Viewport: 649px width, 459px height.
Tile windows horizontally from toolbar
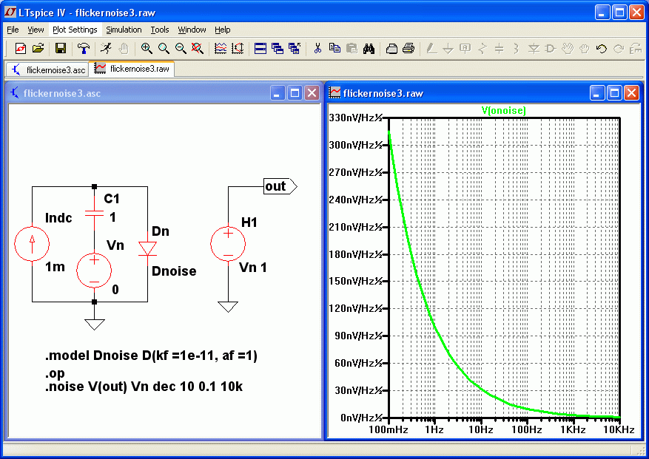260,48
